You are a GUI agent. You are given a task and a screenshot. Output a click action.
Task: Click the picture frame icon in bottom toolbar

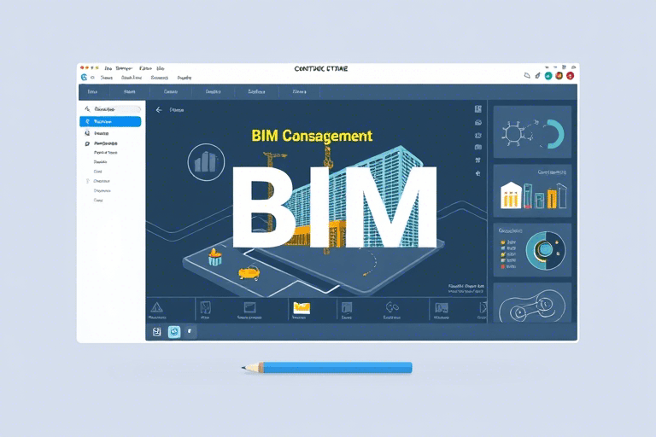coord(250,307)
